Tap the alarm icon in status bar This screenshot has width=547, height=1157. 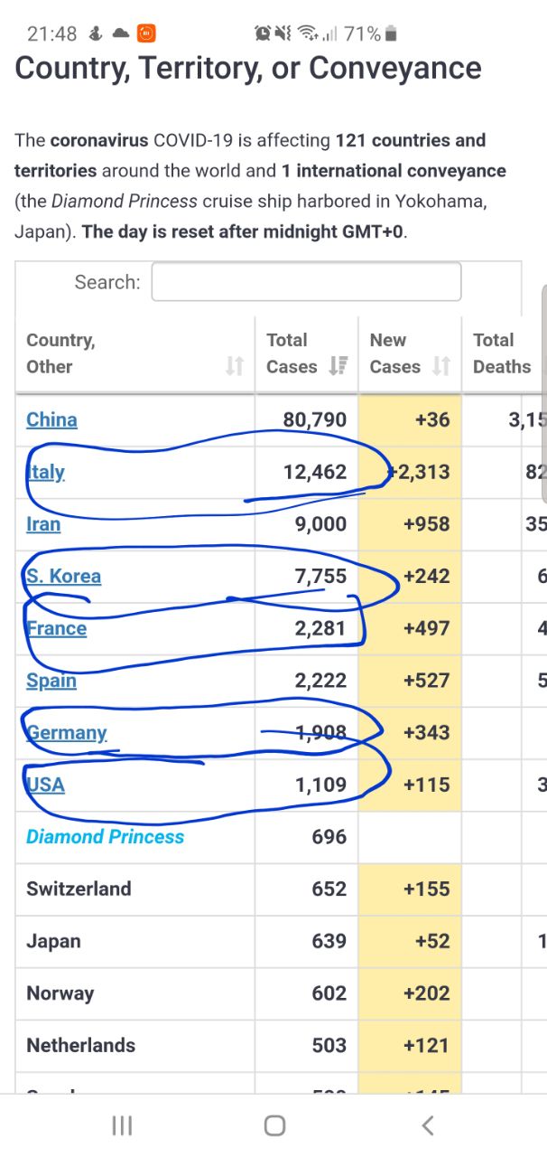pos(264,34)
